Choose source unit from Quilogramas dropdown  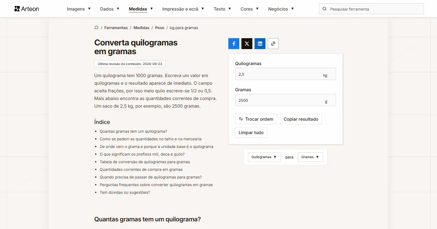coord(264,157)
